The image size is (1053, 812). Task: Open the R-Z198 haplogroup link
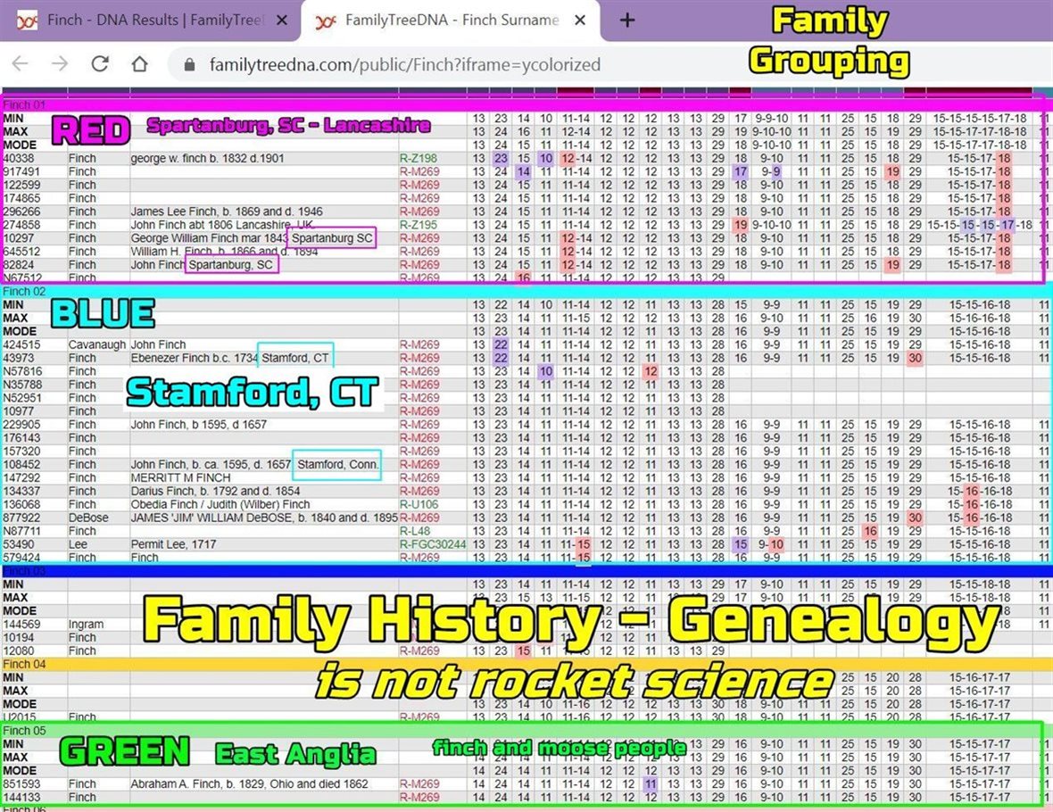(x=417, y=158)
